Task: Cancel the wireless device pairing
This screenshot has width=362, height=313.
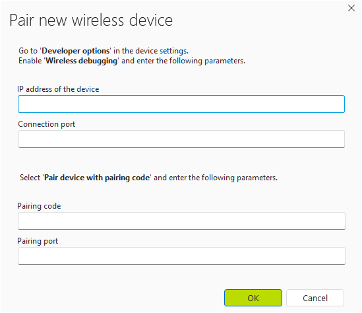Action: click(x=315, y=298)
